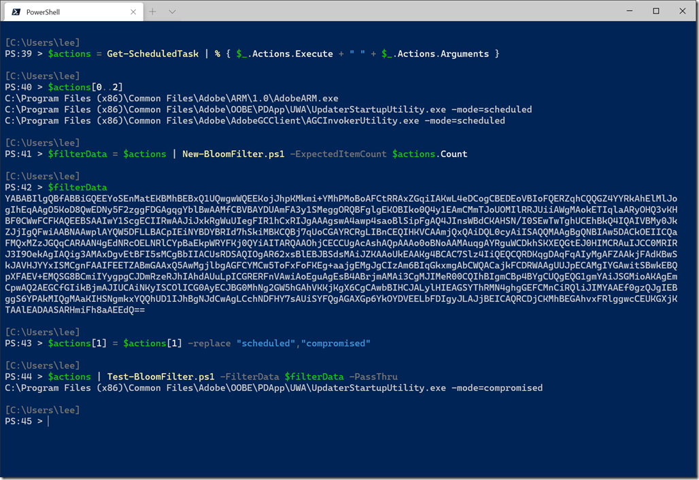Screen dimensions: 699x480
Task: Close the terminal window
Action: click(683, 11)
